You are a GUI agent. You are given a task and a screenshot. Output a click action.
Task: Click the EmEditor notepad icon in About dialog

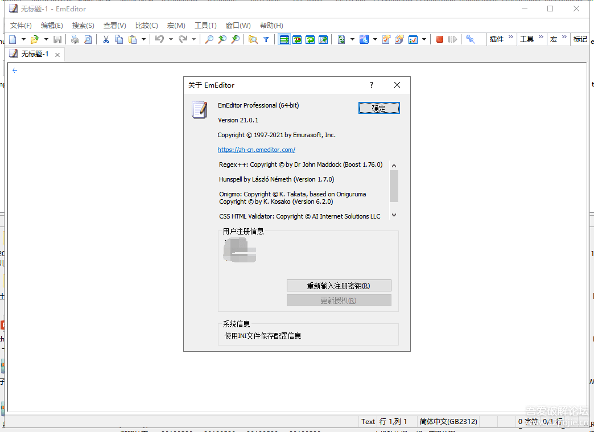[x=200, y=110]
